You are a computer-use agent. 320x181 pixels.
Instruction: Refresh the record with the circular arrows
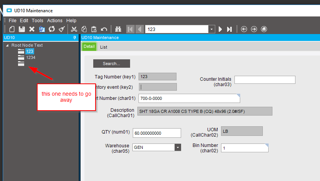pyautogui.click(x=52, y=29)
